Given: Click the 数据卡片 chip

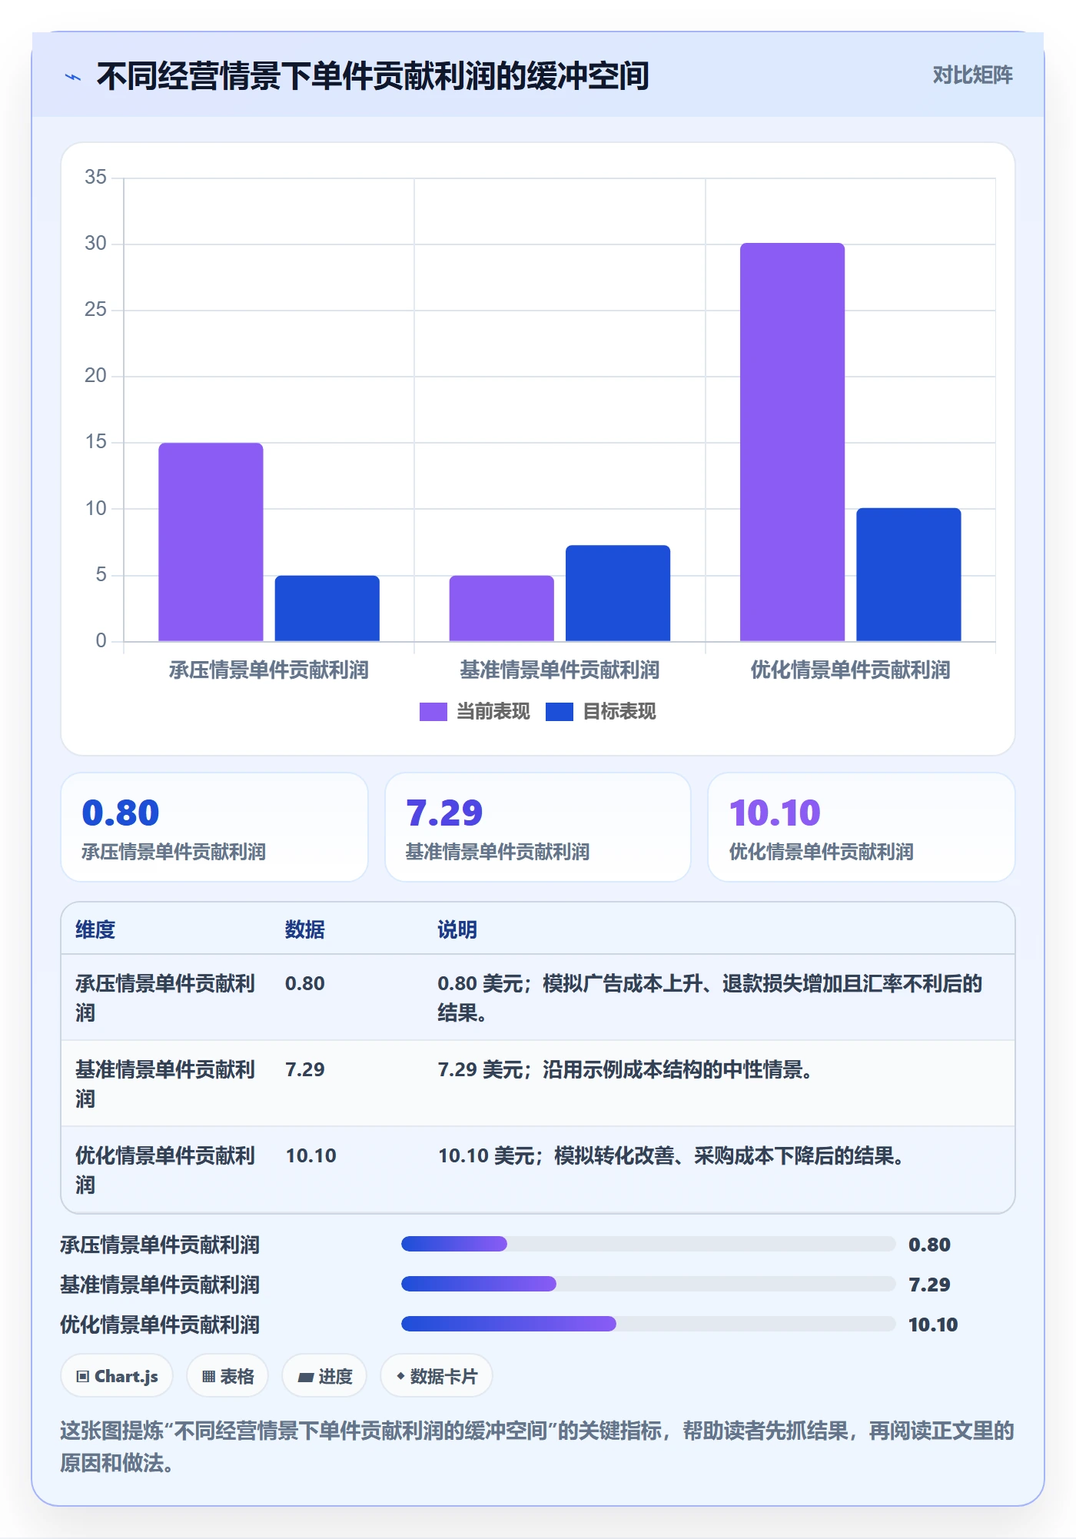Looking at the screenshot, I should (x=436, y=1376).
